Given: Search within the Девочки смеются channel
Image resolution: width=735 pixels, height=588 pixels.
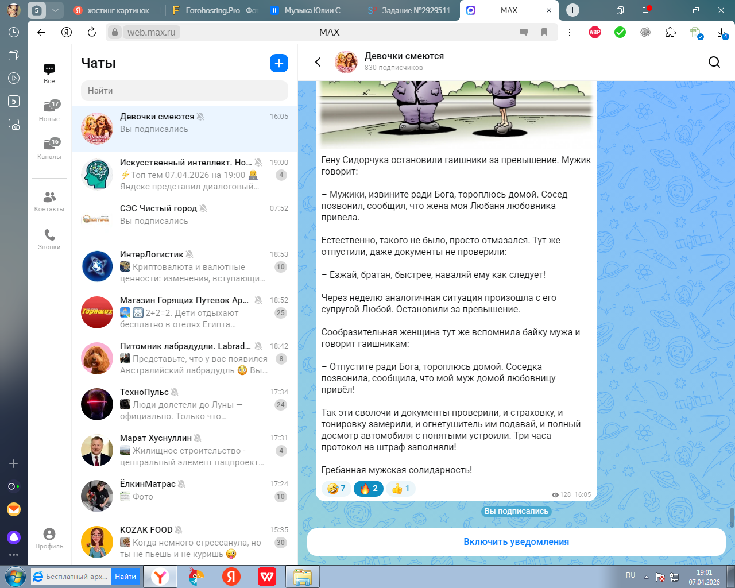Looking at the screenshot, I should (x=714, y=62).
